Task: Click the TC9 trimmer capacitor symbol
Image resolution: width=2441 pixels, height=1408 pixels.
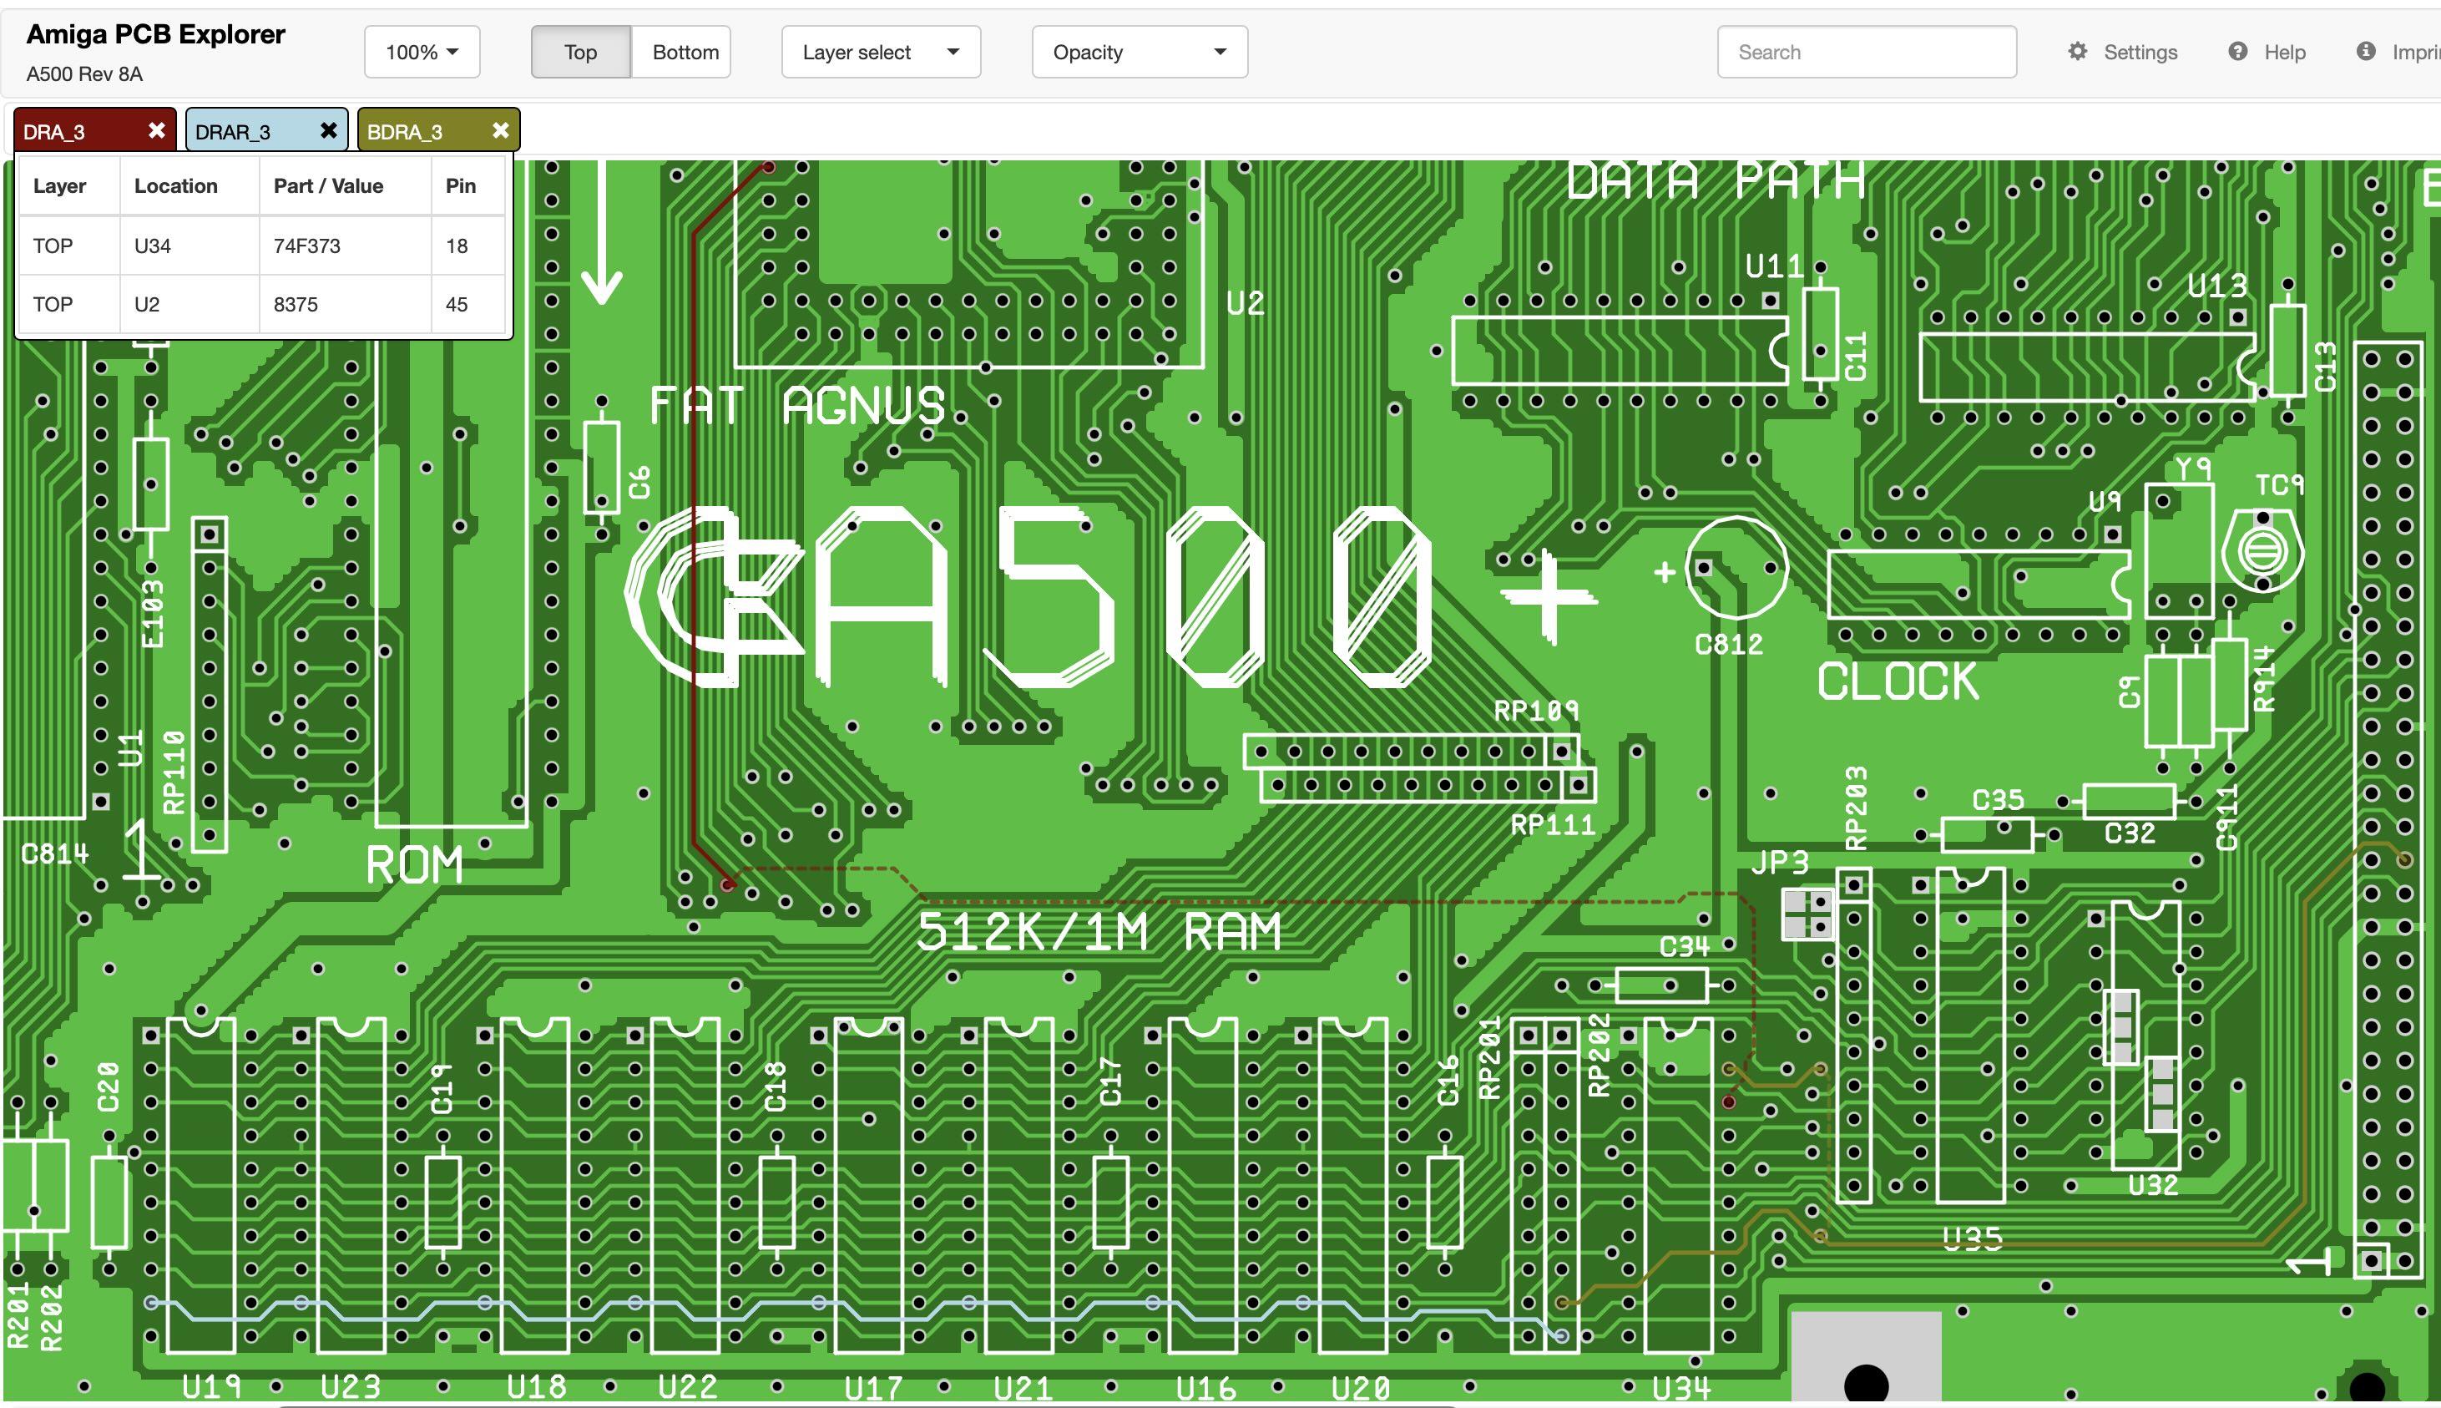Action: [2262, 552]
